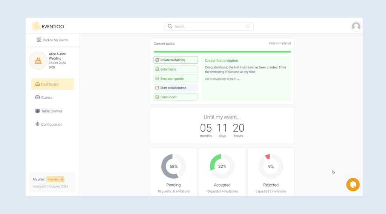Open the orange chat bubble
This screenshot has width=386, height=214.
(x=353, y=185)
